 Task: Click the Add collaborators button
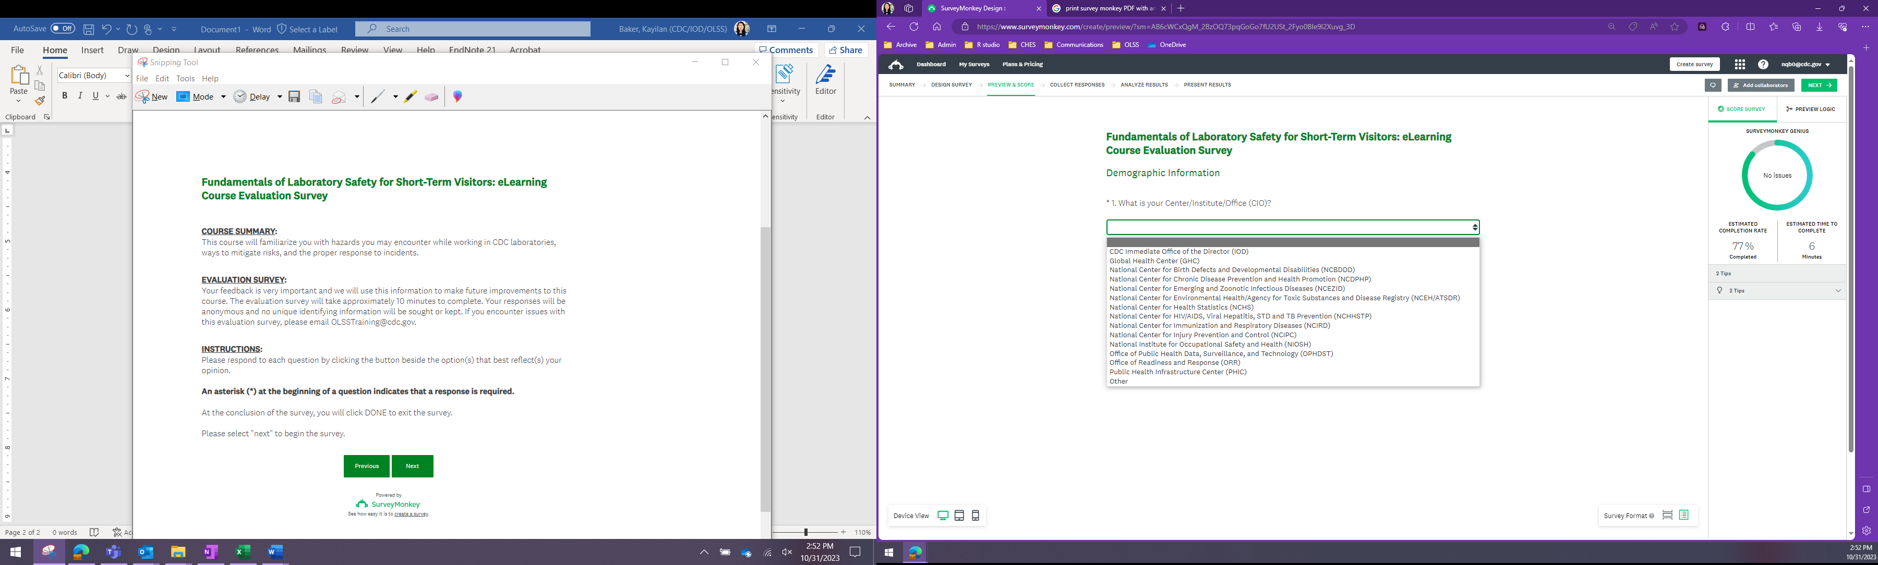(x=1761, y=85)
